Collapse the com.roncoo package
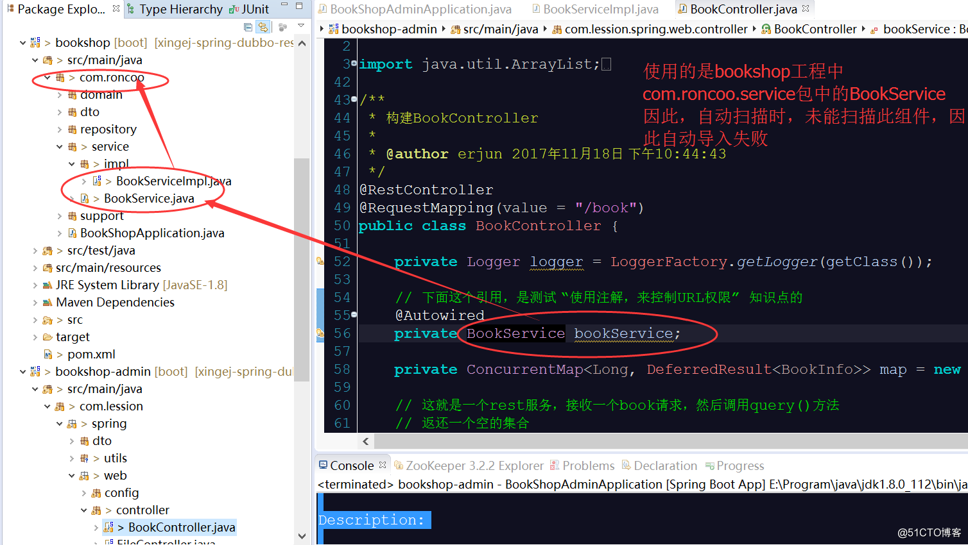The image size is (968, 545). 47,78
